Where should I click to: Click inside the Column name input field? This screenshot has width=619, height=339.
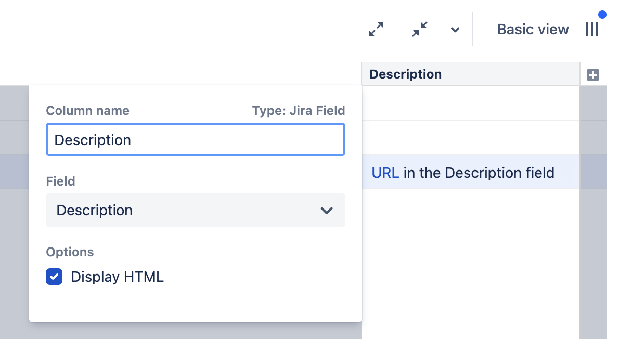(x=196, y=139)
